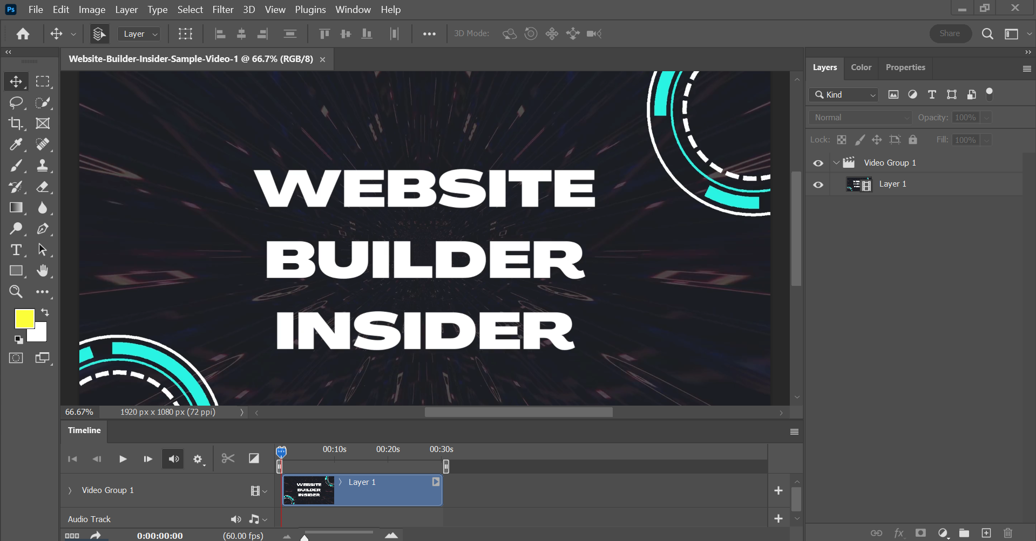Open the Normal blend mode dropdown

click(860, 118)
